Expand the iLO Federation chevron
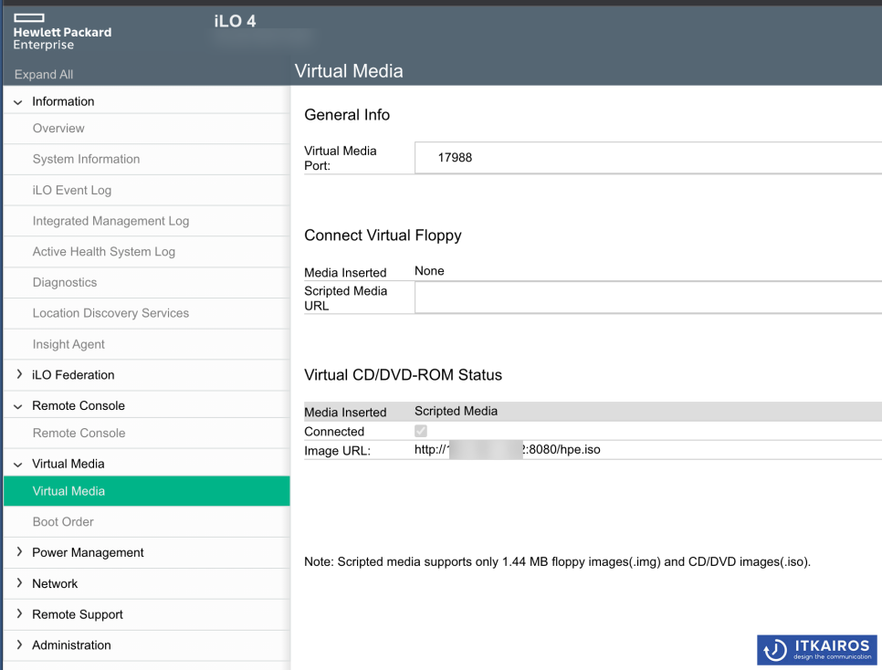Viewport: 882px width, 670px height. coord(19,374)
